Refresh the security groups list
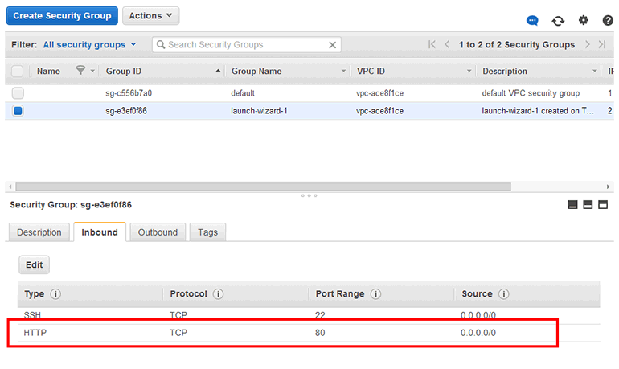The width and height of the screenshot is (619, 369). point(558,21)
